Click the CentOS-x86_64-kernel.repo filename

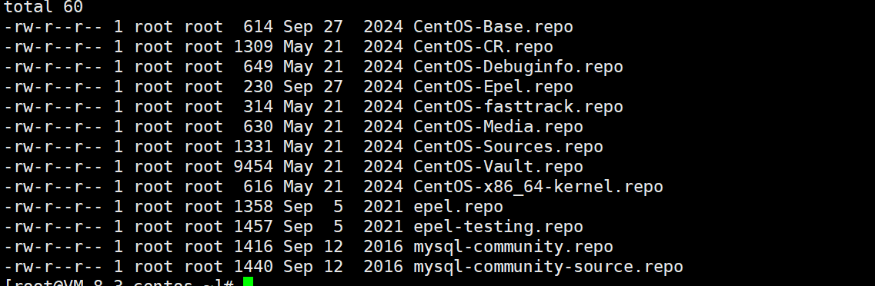coord(539,187)
